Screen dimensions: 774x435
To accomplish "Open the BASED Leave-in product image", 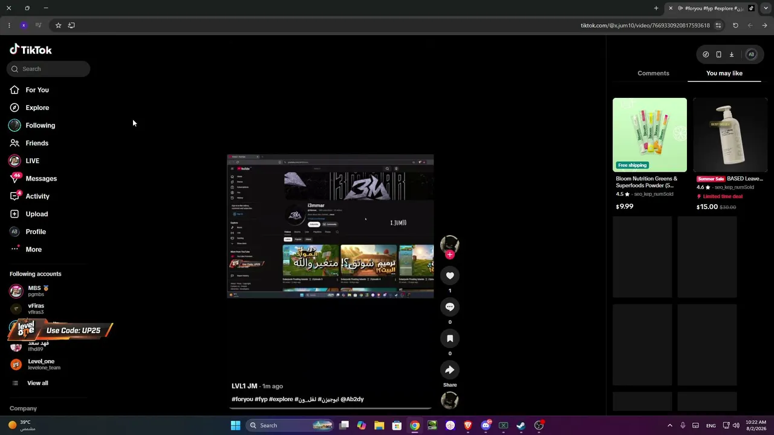I will [x=730, y=135].
